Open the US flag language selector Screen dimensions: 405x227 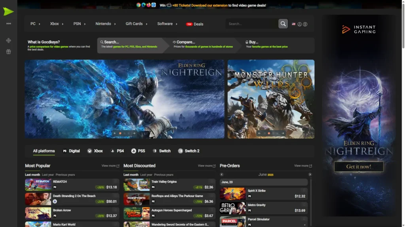[294, 24]
